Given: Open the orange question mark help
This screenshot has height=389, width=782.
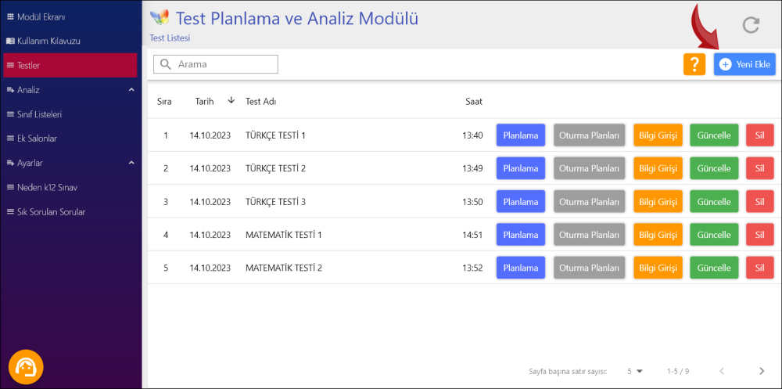Looking at the screenshot, I should pos(694,64).
